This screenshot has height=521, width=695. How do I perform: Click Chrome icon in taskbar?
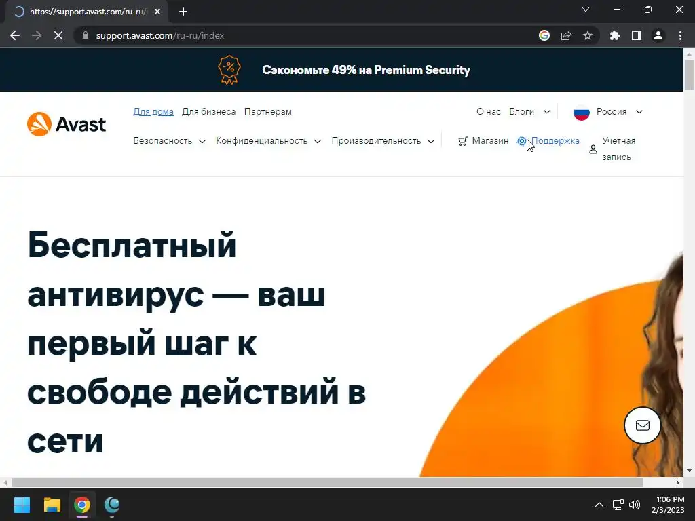[82, 505]
